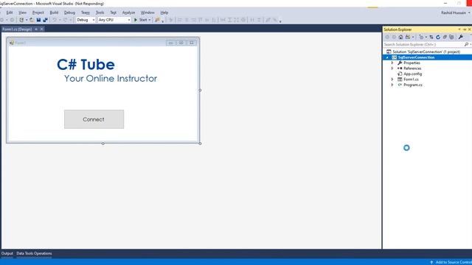Screen dimensions: 472x265
Task: Click the New Project toolbar icon
Action: point(21,20)
